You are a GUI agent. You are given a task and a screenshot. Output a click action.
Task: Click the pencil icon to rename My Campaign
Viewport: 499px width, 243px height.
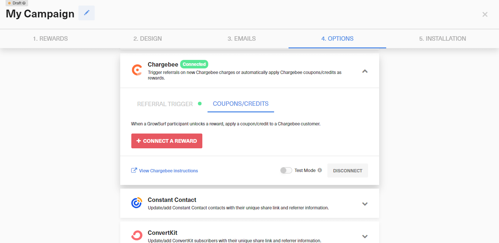click(x=86, y=13)
